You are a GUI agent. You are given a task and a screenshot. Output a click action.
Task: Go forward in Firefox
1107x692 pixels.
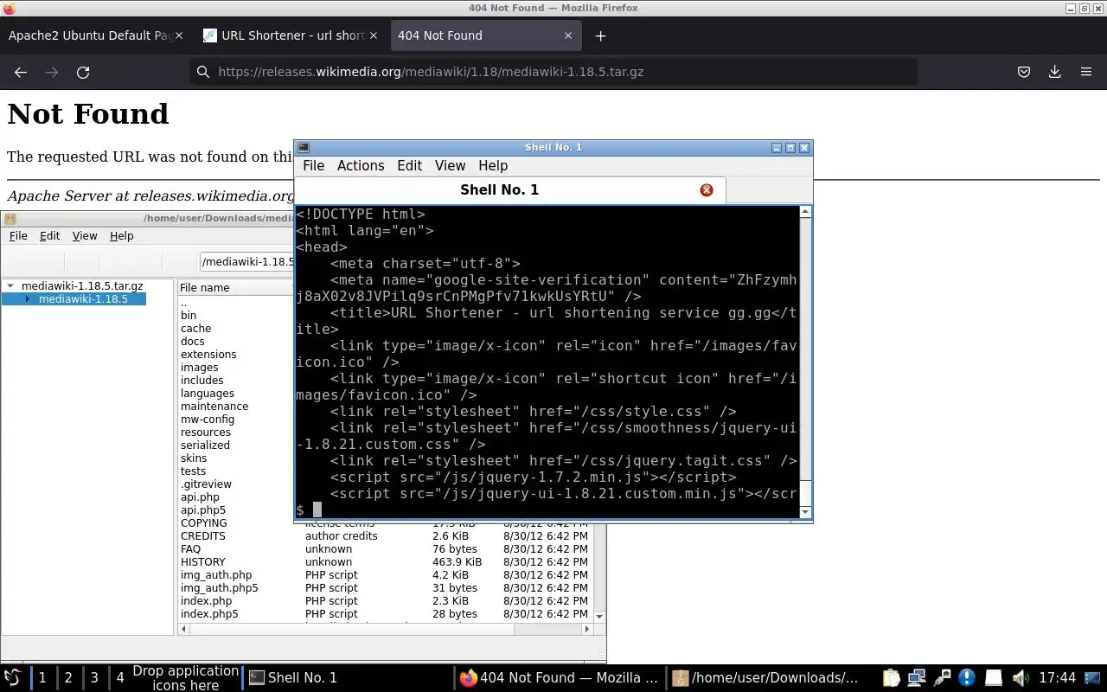(x=52, y=72)
